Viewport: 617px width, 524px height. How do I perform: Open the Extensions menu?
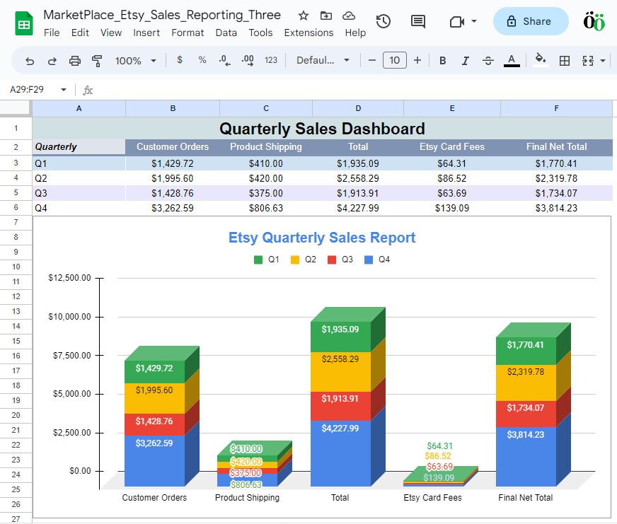coord(308,33)
